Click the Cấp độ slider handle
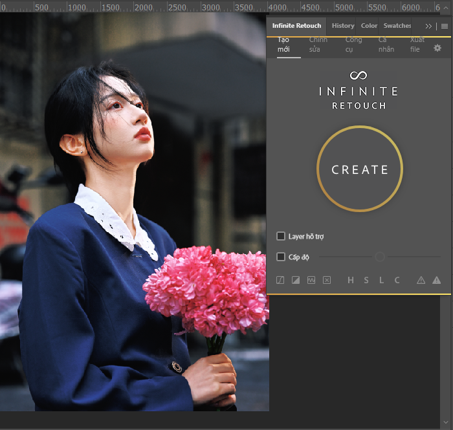Image resolution: width=453 pixels, height=430 pixels. tap(380, 257)
